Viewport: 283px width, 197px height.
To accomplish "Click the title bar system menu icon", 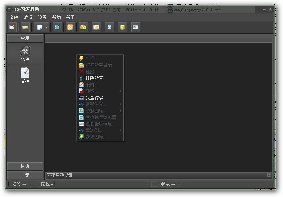I will (x=9, y=9).
